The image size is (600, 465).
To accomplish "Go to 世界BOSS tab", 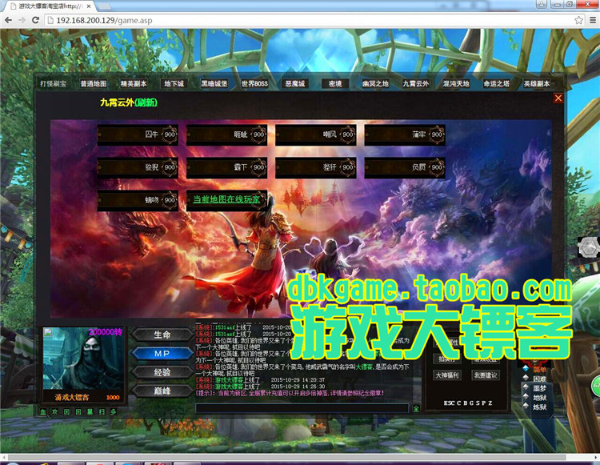I will pyautogui.click(x=254, y=83).
